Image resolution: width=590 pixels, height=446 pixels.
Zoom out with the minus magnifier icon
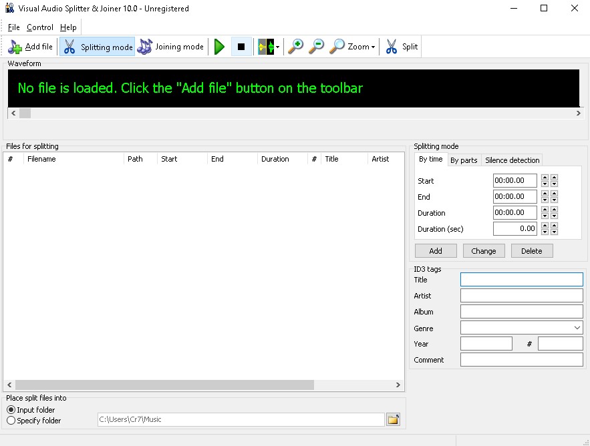(317, 47)
